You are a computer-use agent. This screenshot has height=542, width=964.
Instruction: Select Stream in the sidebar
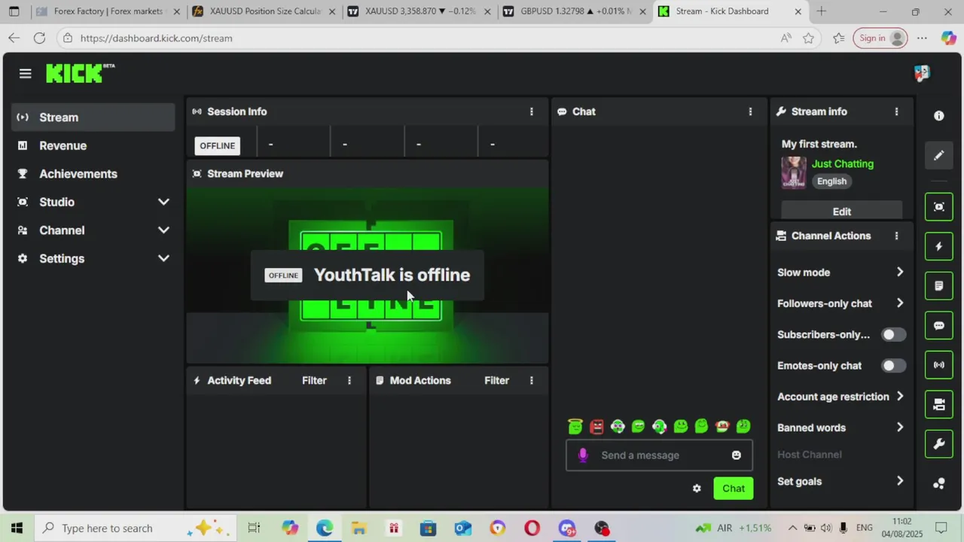(x=93, y=117)
